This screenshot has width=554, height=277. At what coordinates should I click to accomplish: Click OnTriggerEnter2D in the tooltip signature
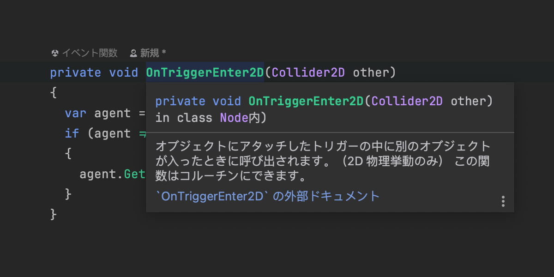click(x=306, y=101)
